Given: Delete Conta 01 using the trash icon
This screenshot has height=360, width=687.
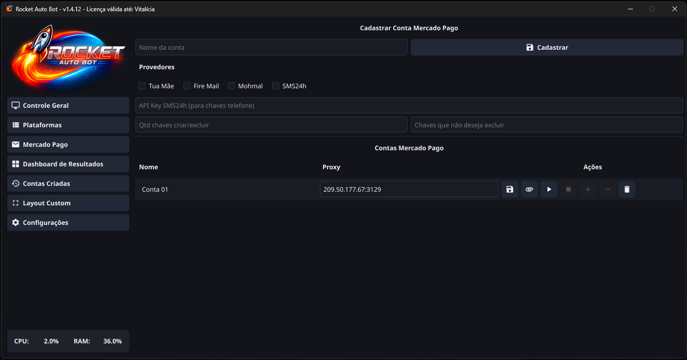Looking at the screenshot, I should (627, 189).
